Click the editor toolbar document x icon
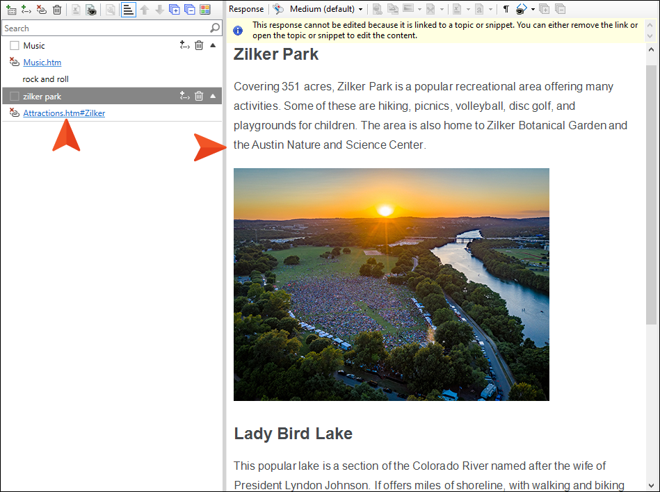The width and height of the screenshot is (660, 492). [x=457, y=9]
